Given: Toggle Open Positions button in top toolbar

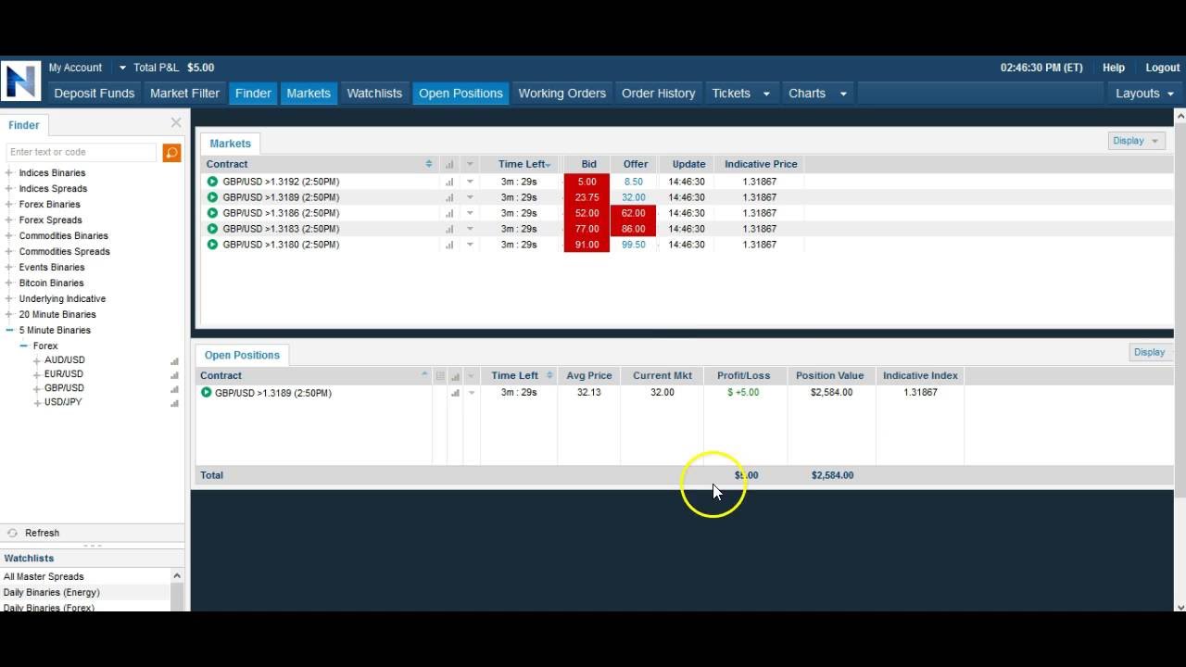Looking at the screenshot, I should tap(461, 94).
